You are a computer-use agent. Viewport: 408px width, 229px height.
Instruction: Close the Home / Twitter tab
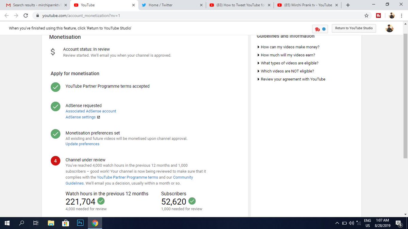tap(201, 5)
